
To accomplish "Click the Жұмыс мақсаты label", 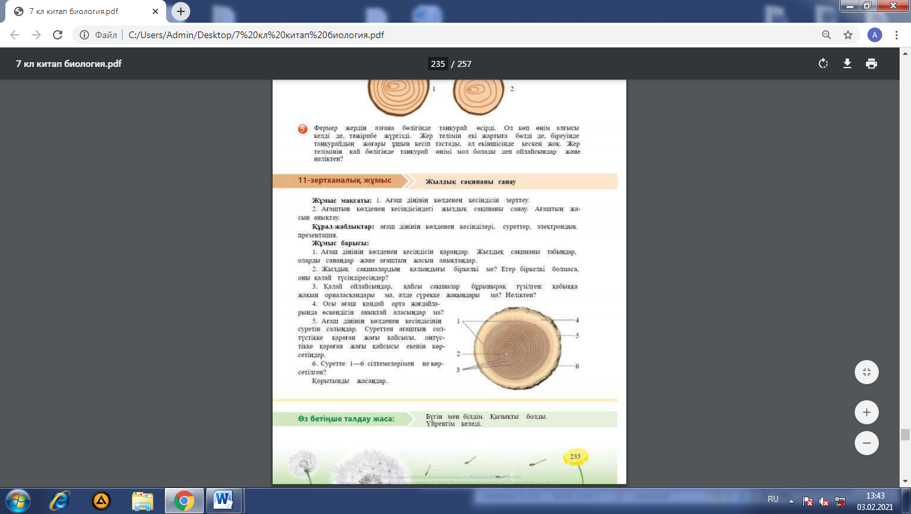I will [342, 200].
